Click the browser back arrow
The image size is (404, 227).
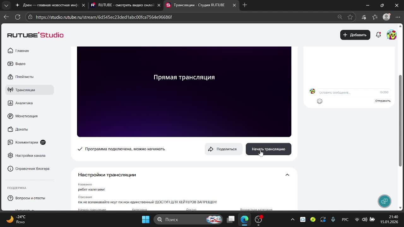(x=6, y=17)
